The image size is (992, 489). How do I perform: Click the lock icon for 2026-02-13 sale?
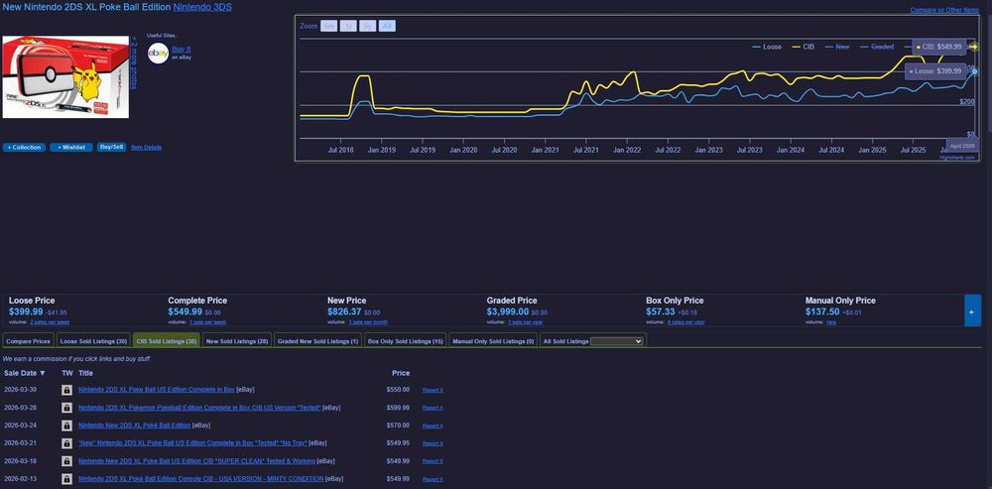tap(66, 479)
